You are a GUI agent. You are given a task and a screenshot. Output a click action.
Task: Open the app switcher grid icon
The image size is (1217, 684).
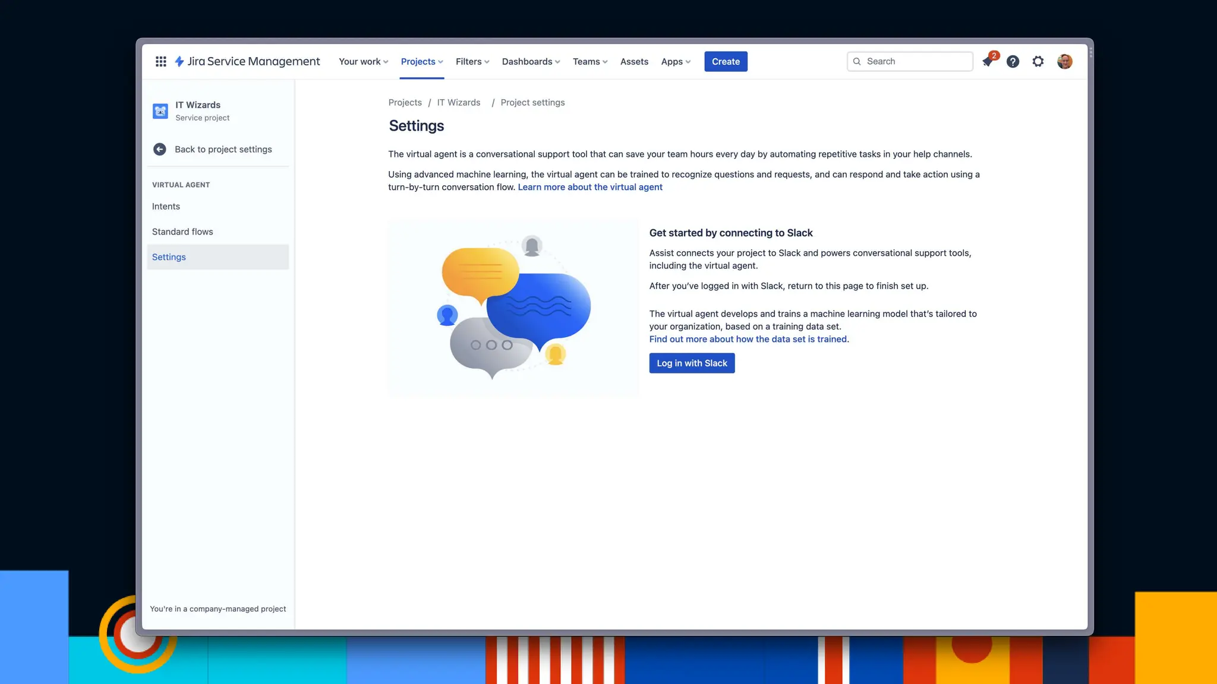tap(160, 61)
